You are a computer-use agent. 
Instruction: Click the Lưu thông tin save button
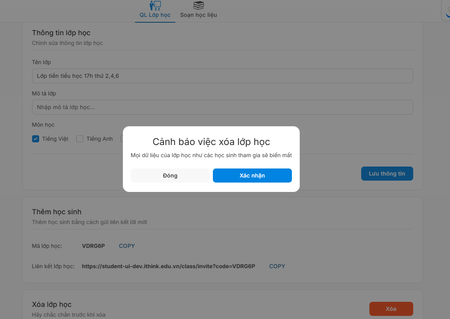tap(387, 173)
